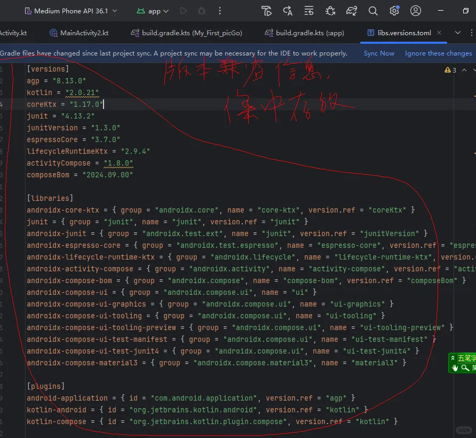Image resolution: width=476 pixels, height=438 pixels.
Task: Click the 五笔字 input mode label
Action: (x=466, y=358)
